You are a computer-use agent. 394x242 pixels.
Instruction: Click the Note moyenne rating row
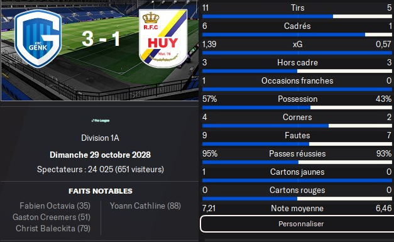click(x=297, y=208)
